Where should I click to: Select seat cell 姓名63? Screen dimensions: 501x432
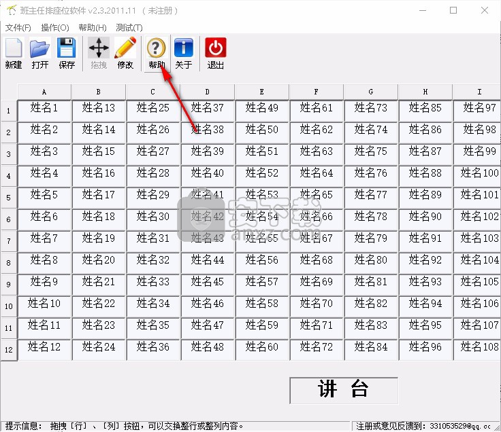pos(316,154)
